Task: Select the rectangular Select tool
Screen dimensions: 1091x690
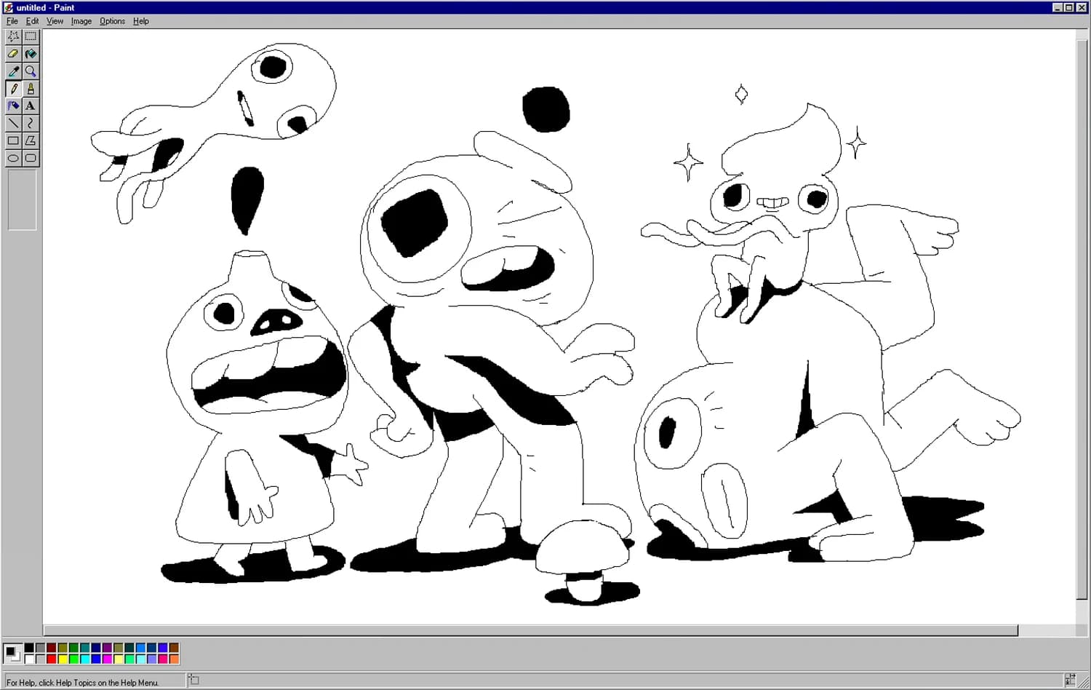Action: pos(31,36)
